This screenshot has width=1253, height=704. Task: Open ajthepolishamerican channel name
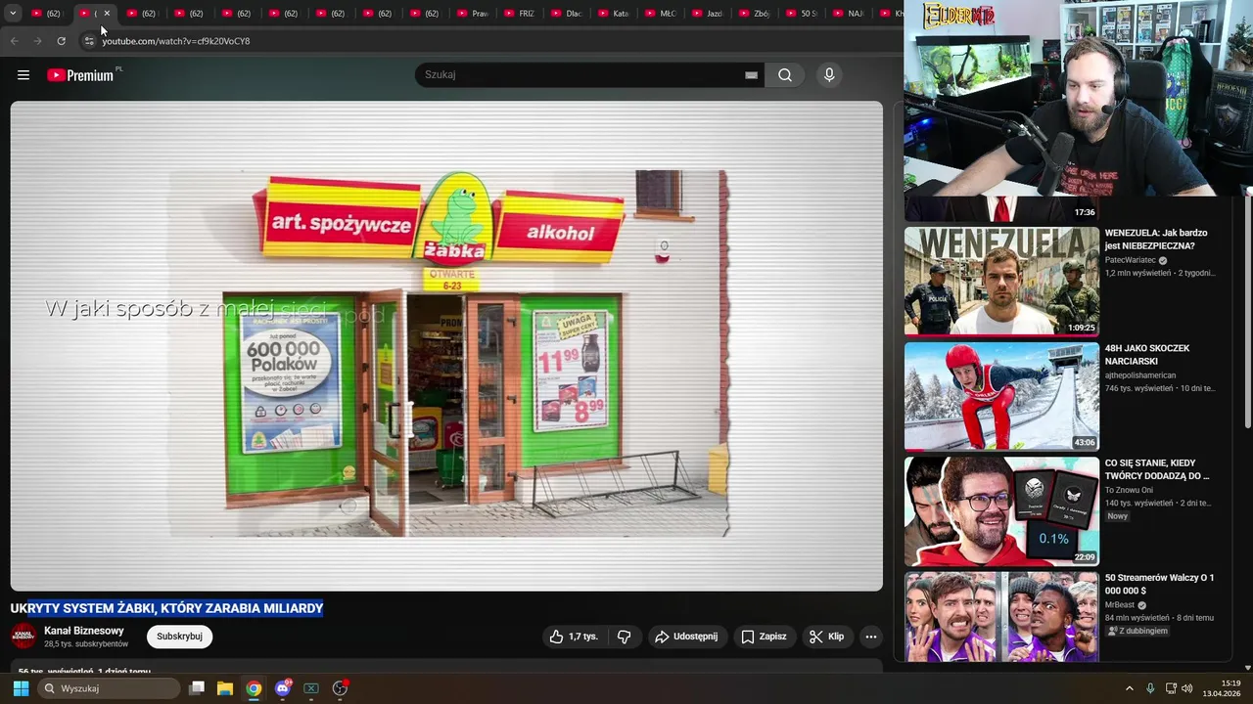click(x=1140, y=375)
